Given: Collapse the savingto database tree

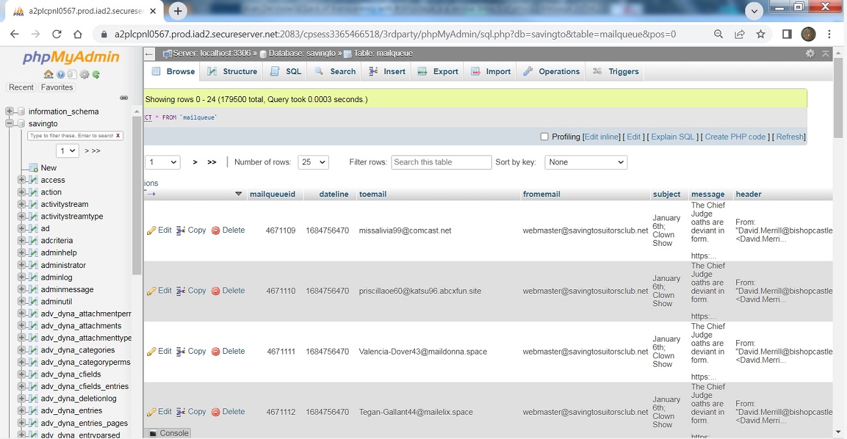Looking at the screenshot, I should (x=10, y=124).
